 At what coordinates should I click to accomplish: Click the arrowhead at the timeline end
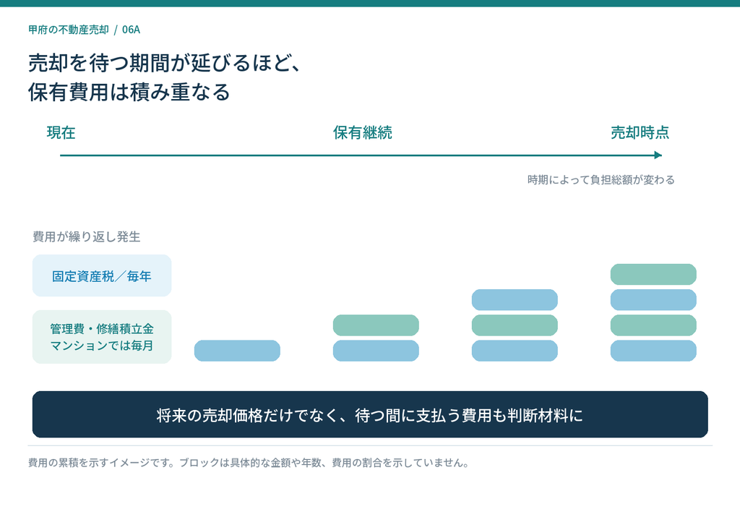point(658,155)
